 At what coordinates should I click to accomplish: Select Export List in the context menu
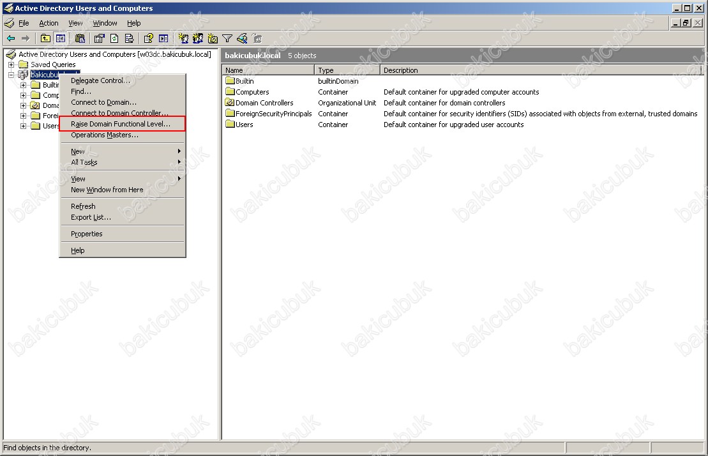(x=123, y=217)
